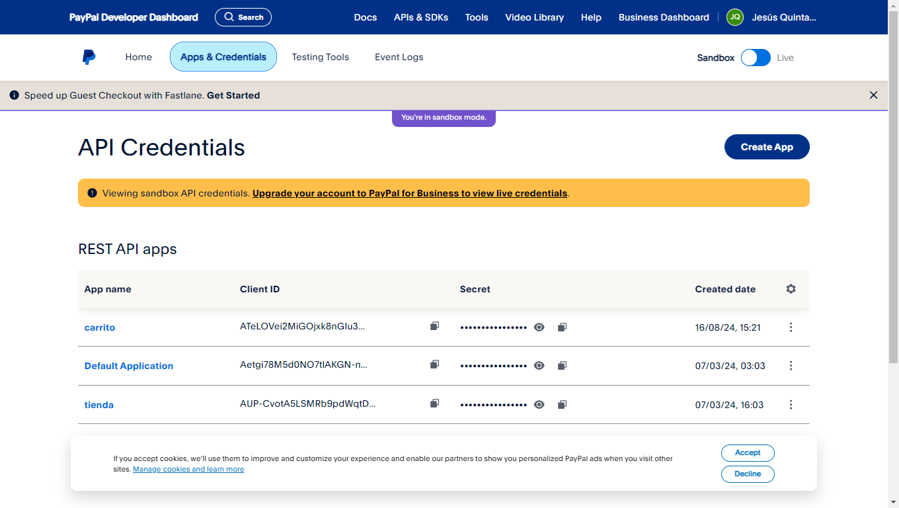Screen dimensions: 899x508
Task: Click the Sandbox label
Action: pyautogui.click(x=716, y=58)
